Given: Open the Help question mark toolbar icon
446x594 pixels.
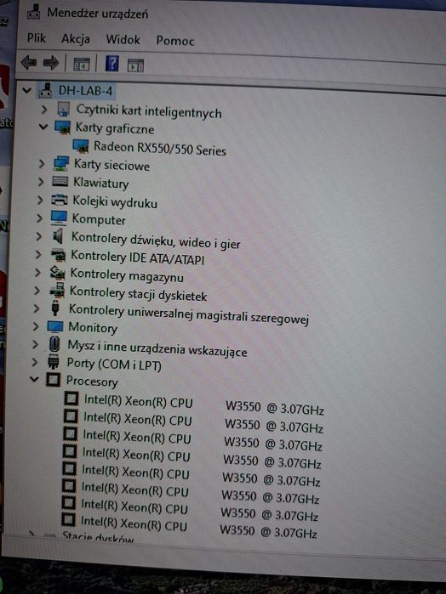Looking at the screenshot, I should 112,64.
